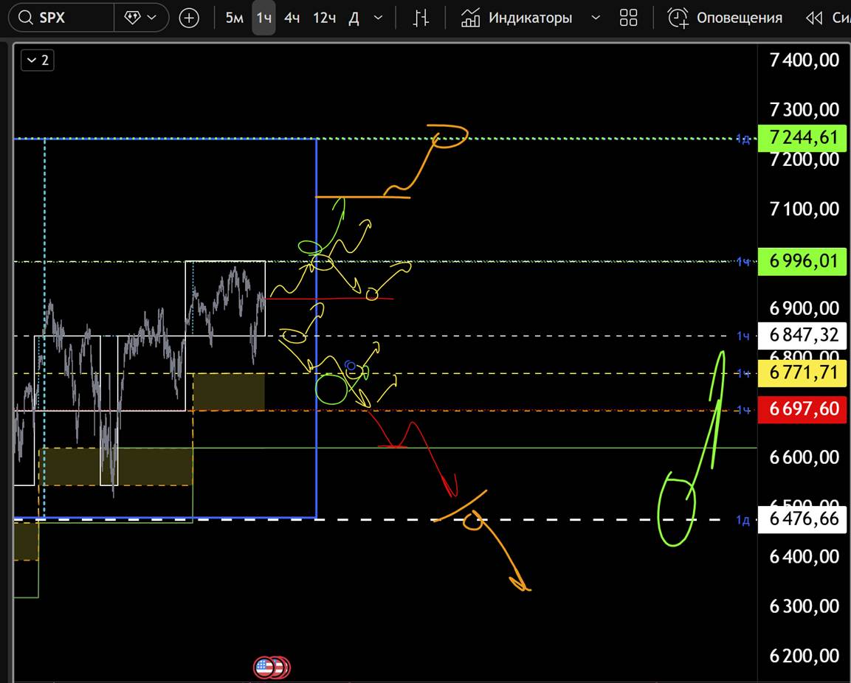Switch chart to 4ч interval
The image size is (851, 683).
tap(292, 18)
